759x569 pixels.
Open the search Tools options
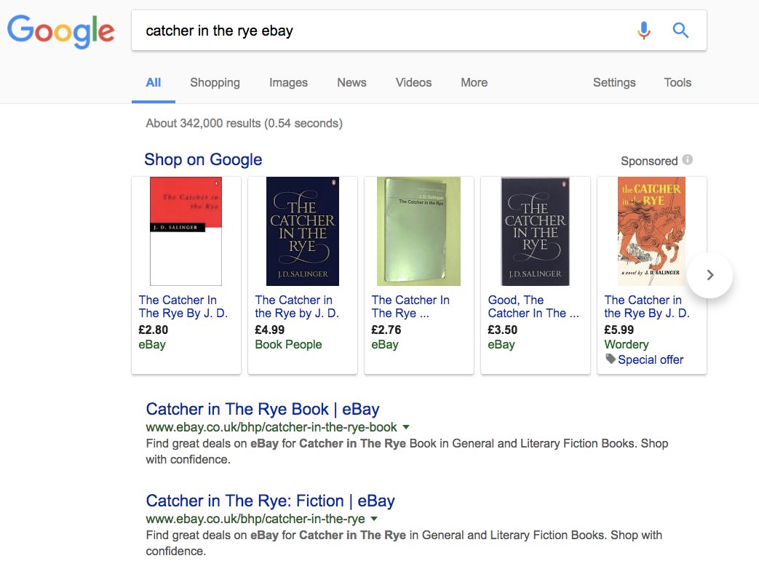pyautogui.click(x=677, y=83)
